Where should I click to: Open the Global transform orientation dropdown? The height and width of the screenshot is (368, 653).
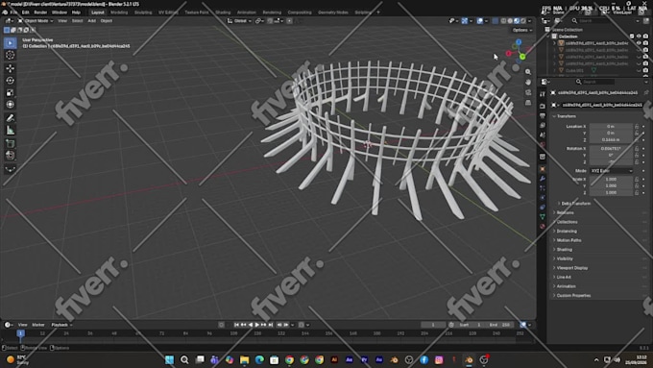239,21
